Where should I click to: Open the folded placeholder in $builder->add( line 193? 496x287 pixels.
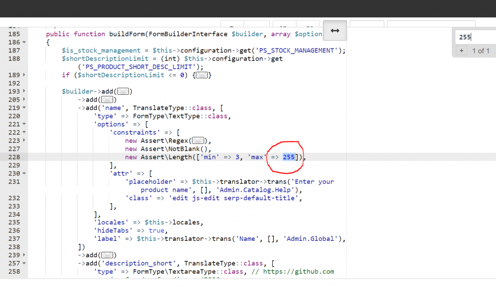pos(123,91)
